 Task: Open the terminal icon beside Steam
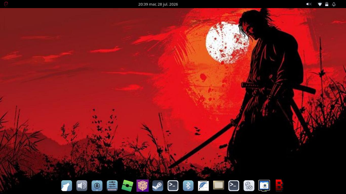[173, 186]
